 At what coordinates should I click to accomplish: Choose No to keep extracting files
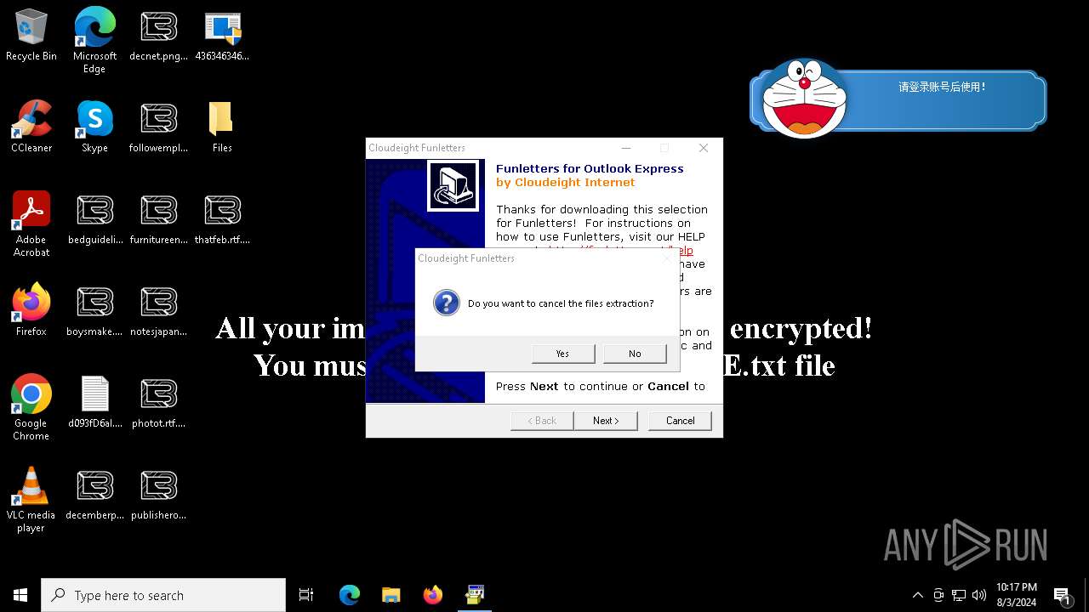pyautogui.click(x=635, y=354)
